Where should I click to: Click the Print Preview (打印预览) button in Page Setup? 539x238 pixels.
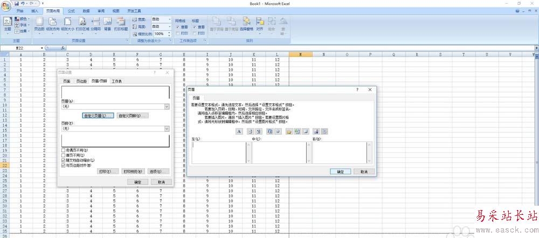133,171
